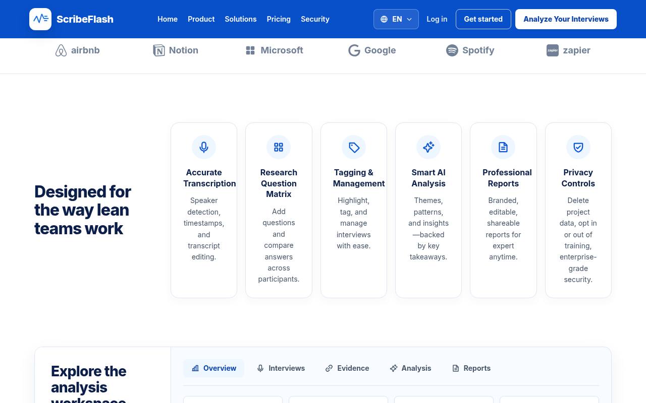
Task: Open the Product menu item
Action: pos(201,19)
